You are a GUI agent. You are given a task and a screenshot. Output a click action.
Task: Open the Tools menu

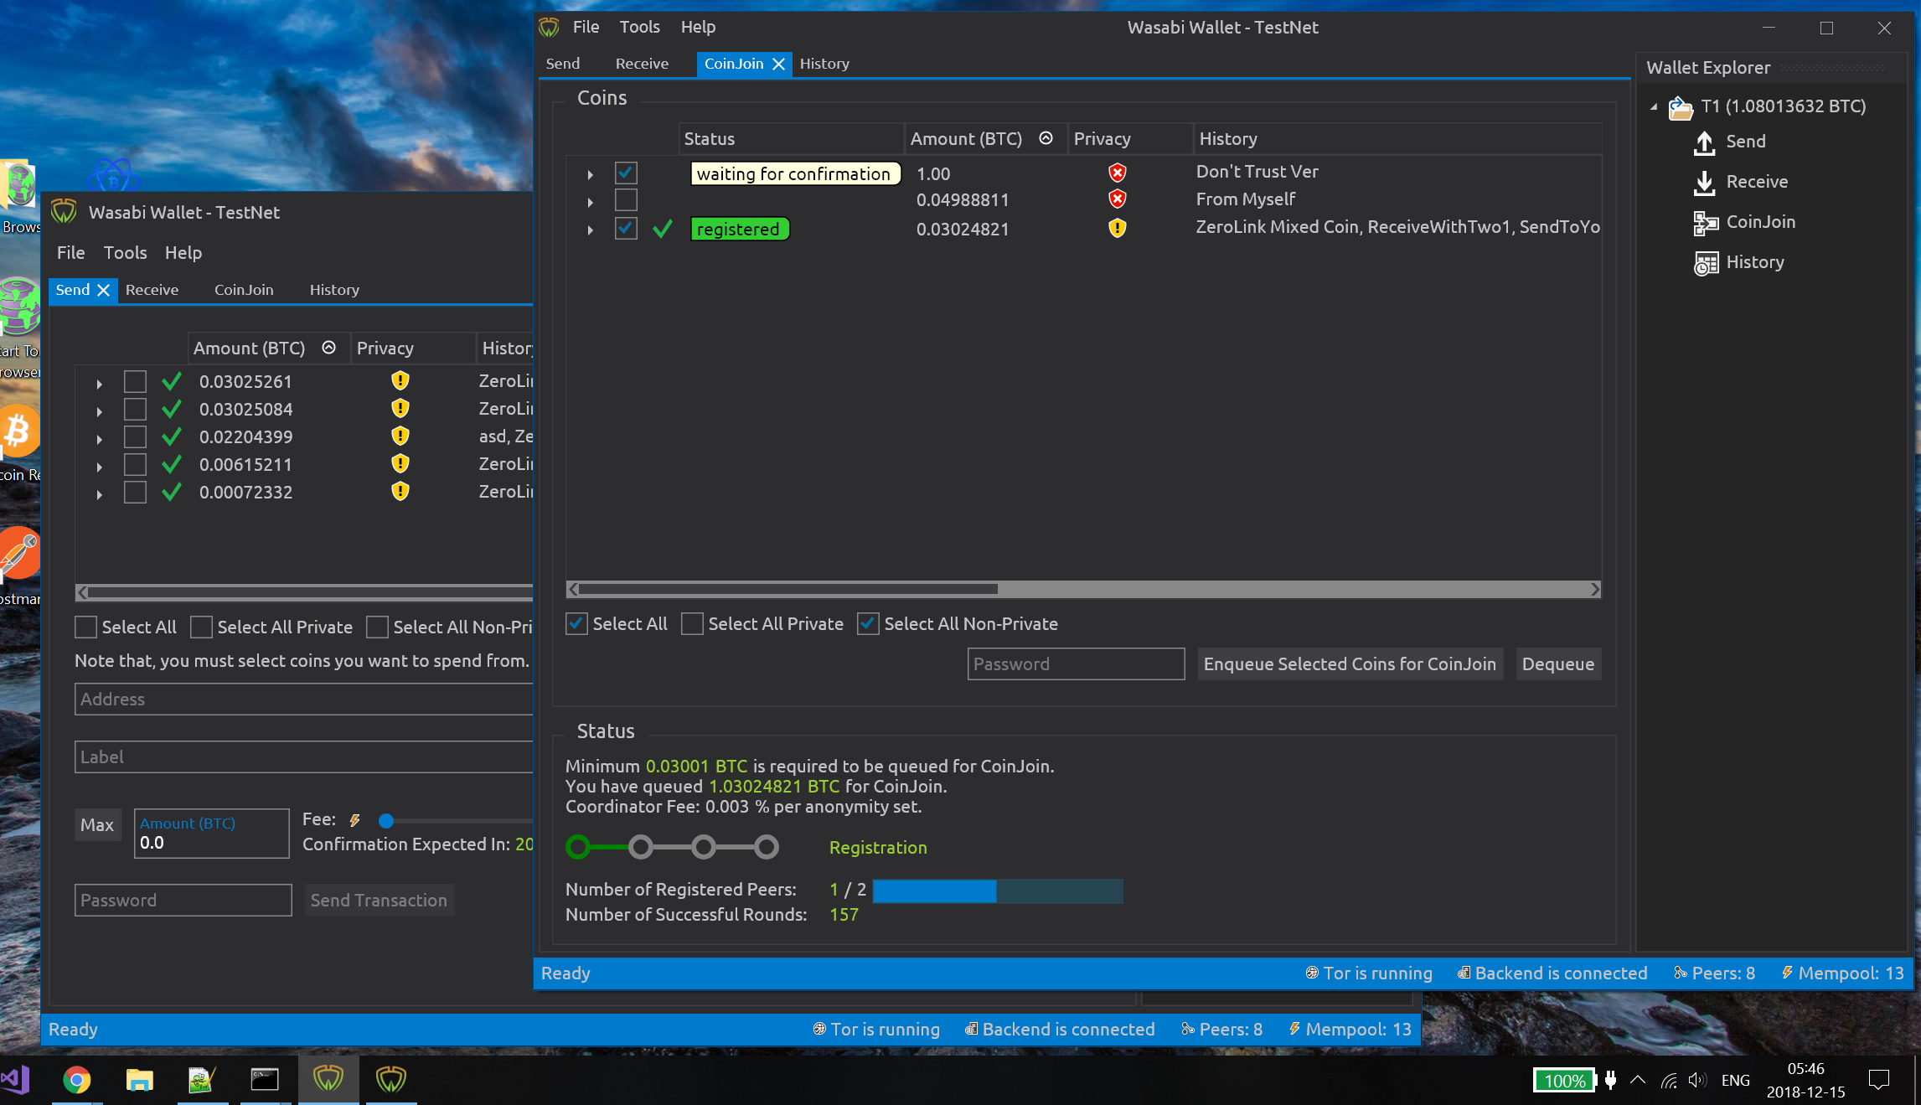click(x=638, y=26)
